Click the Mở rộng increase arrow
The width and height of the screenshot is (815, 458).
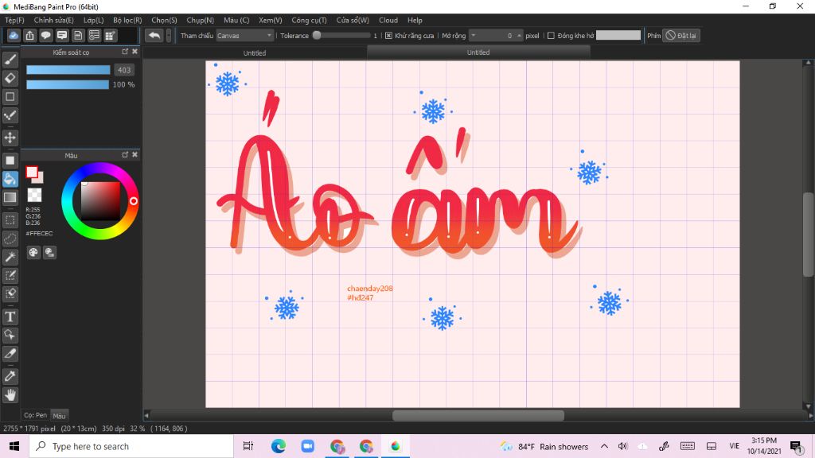(x=519, y=35)
